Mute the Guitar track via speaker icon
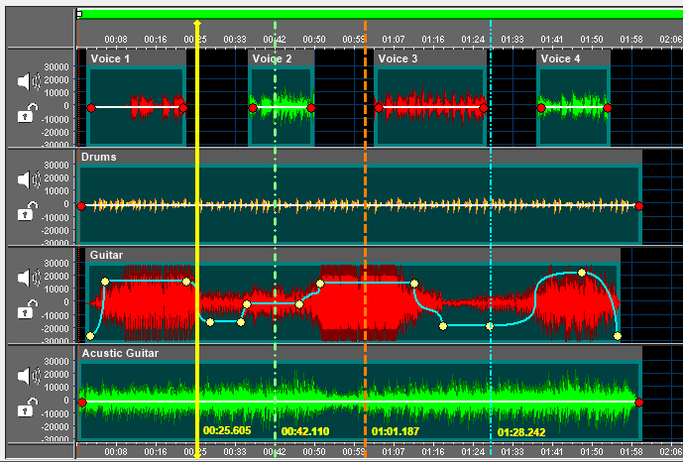 pyautogui.click(x=30, y=278)
